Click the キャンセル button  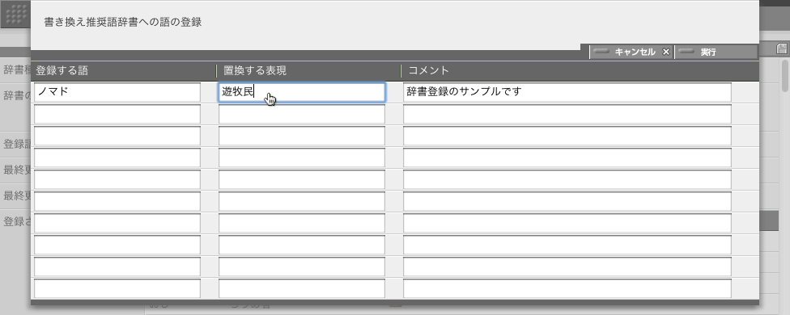631,52
